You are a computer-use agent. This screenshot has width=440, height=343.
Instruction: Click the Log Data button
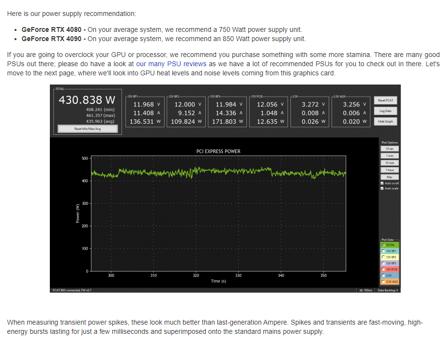pyautogui.click(x=385, y=111)
